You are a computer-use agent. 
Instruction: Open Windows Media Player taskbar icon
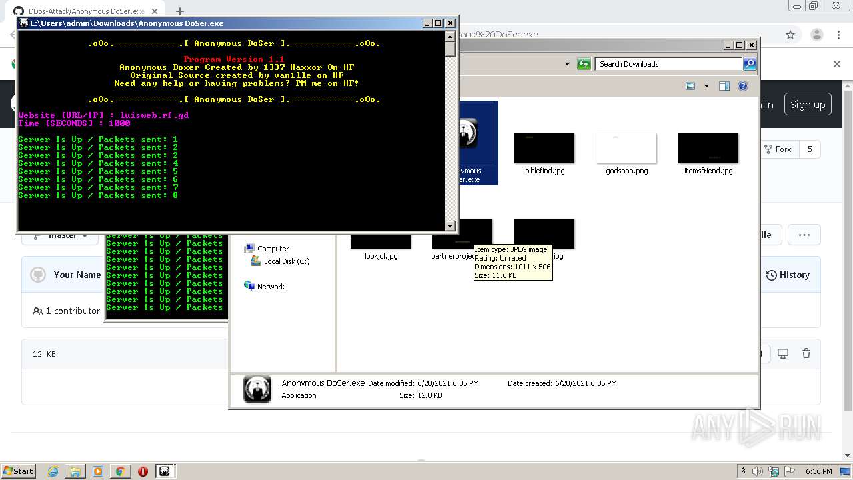click(x=98, y=471)
